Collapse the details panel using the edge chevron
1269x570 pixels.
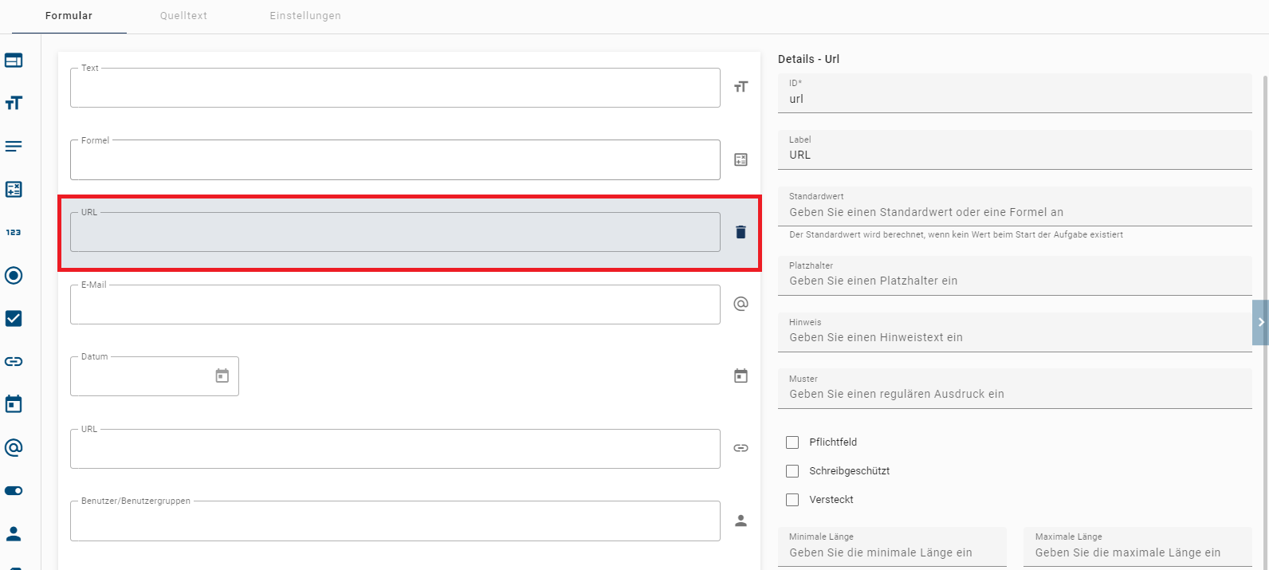1260,322
